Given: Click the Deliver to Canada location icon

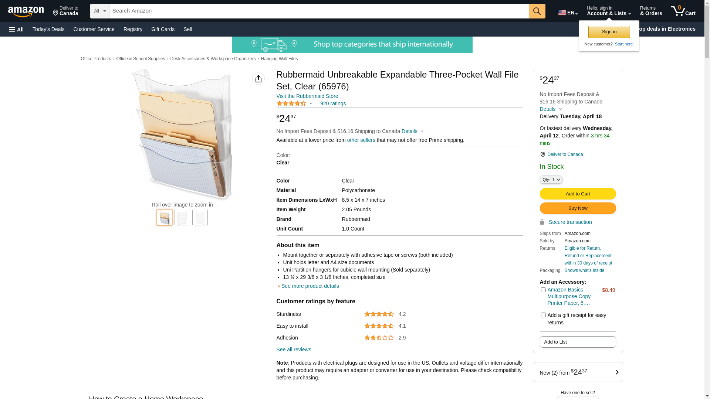Looking at the screenshot, I should point(542,154).
